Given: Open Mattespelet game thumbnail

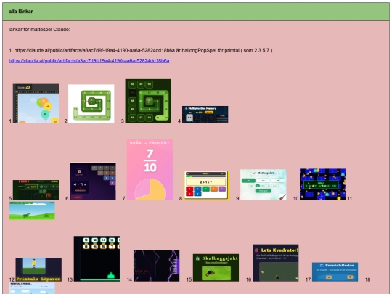Looking at the screenshot, I should pyautogui.click(x=264, y=185).
